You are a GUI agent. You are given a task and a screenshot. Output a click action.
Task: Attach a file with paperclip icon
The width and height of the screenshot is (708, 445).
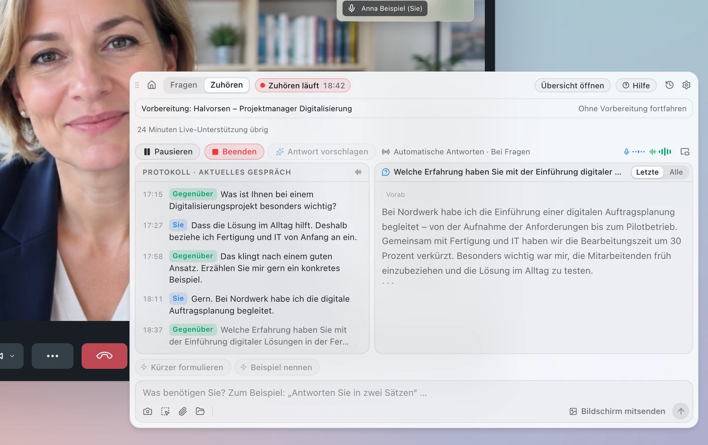(x=183, y=411)
